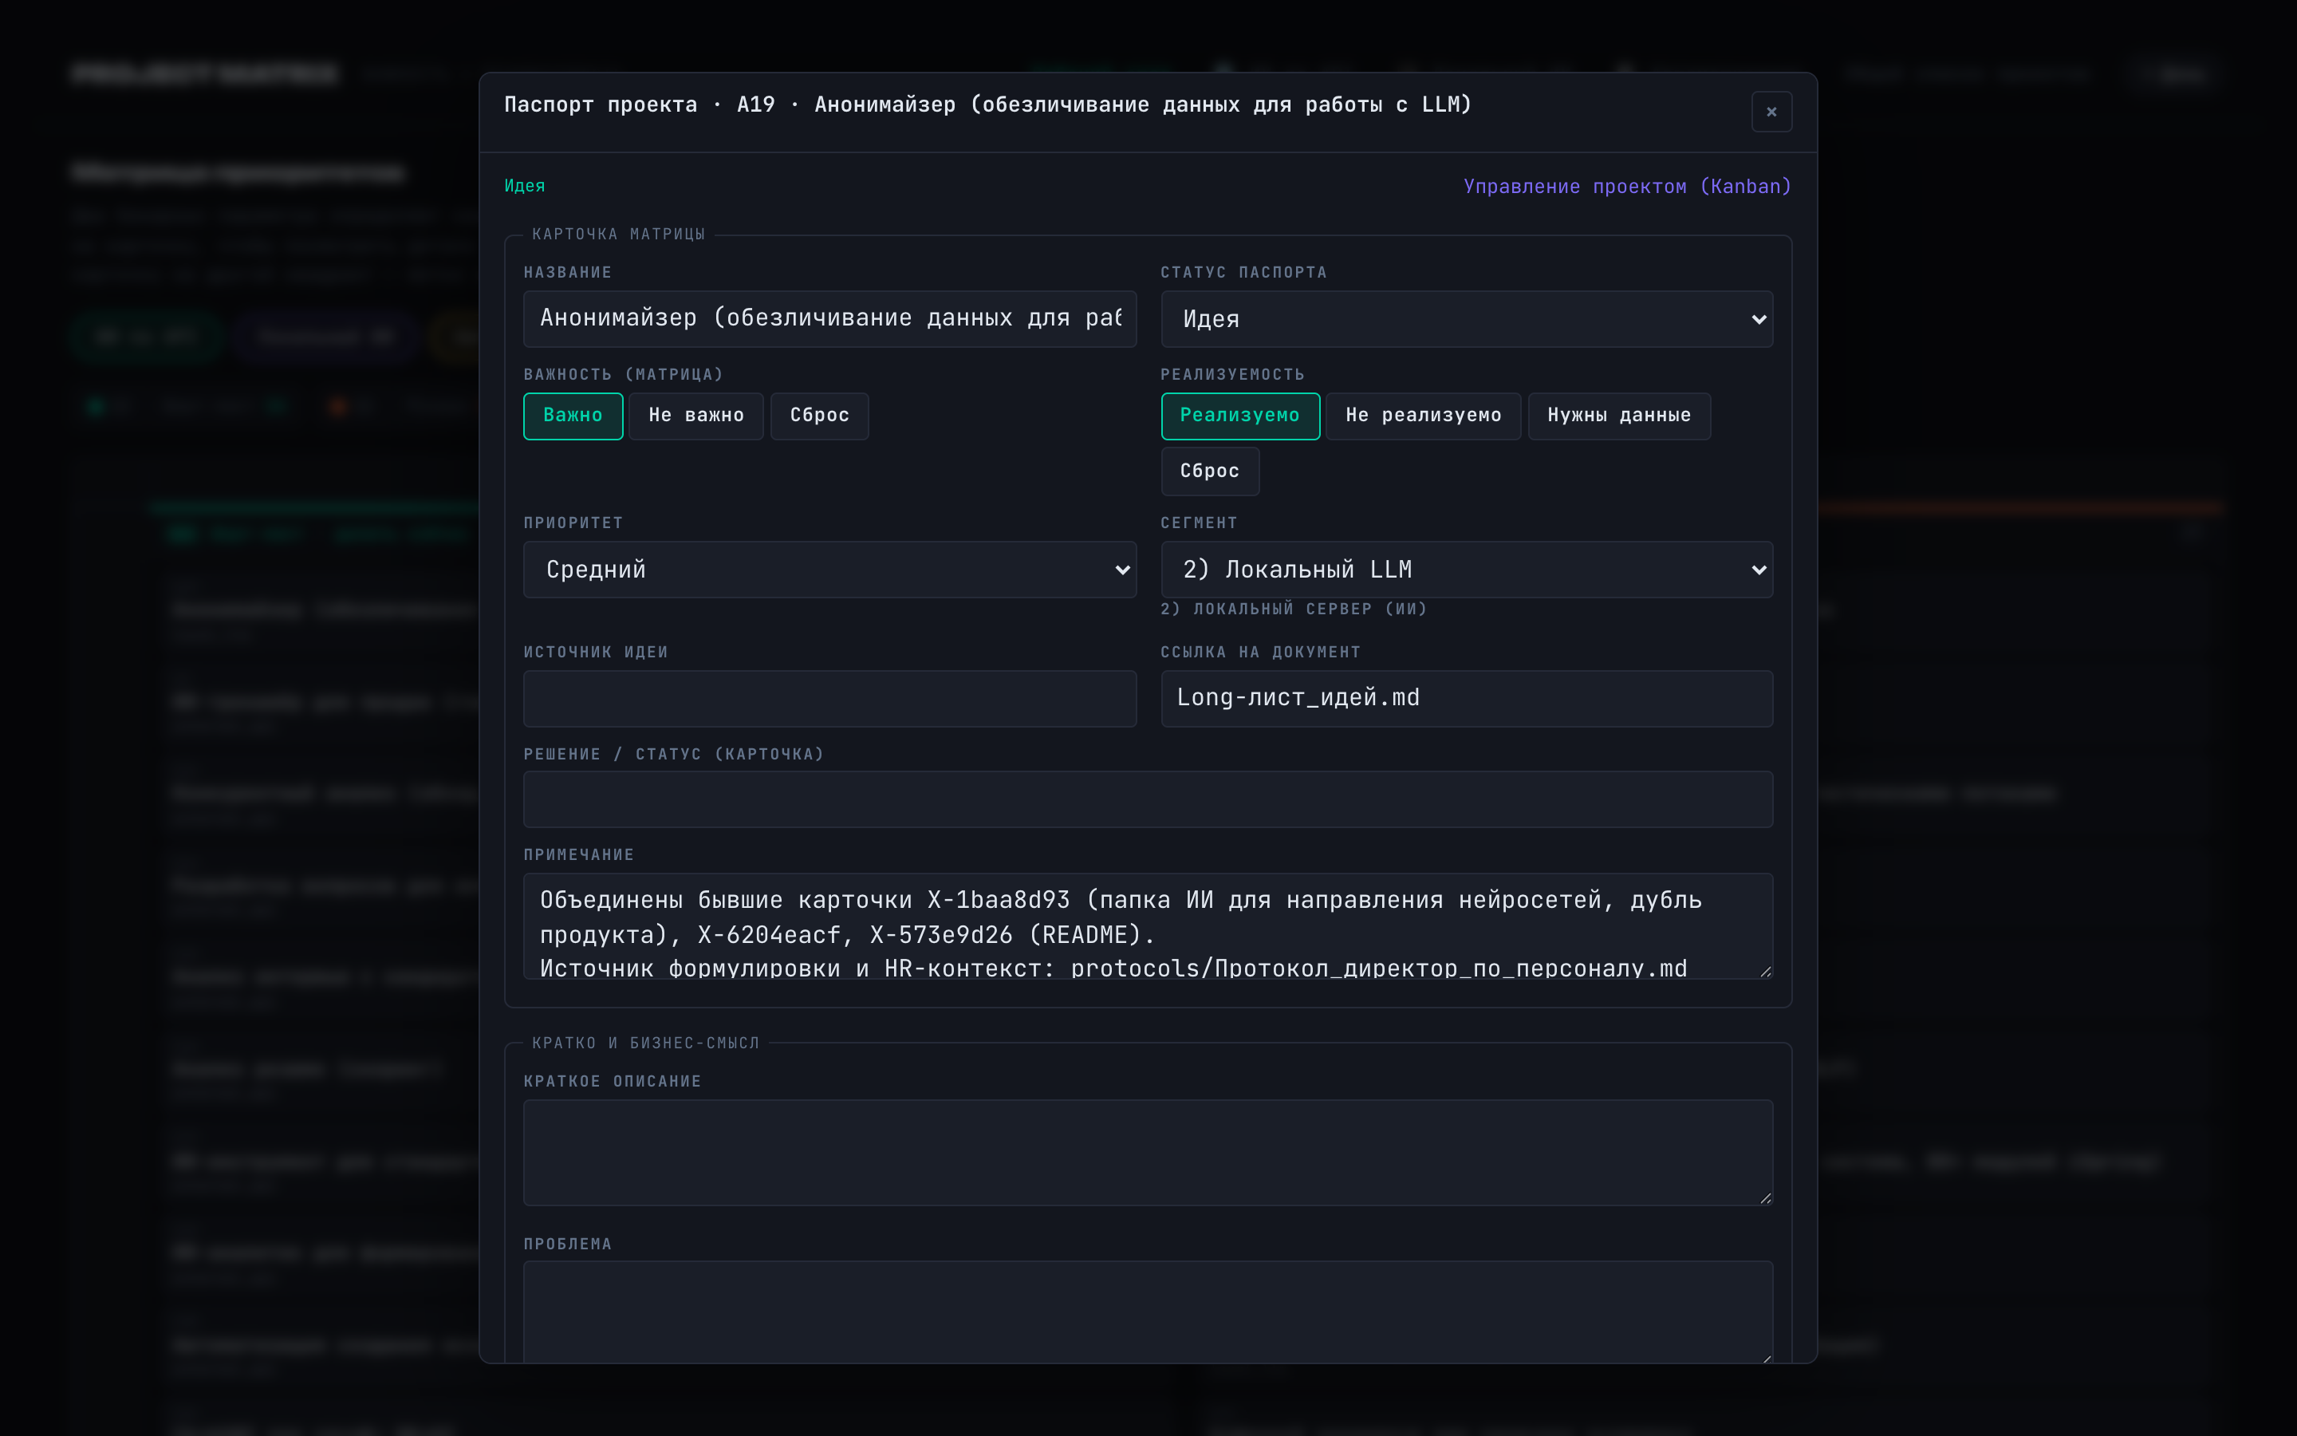
Task: Click the Краткое описание text area
Action: (x=1148, y=1153)
